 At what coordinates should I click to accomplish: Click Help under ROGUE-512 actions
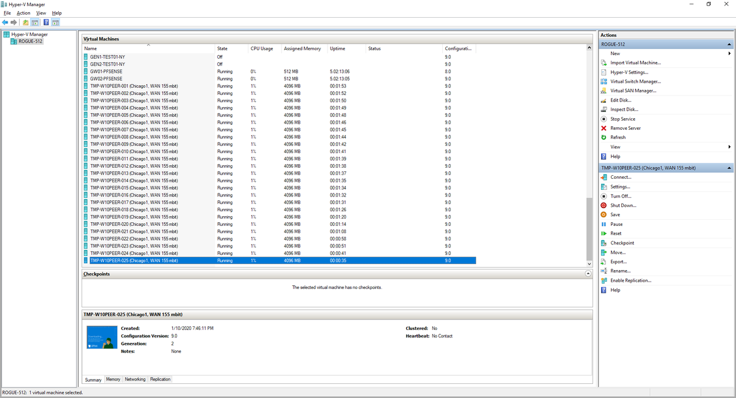pos(615,157)
